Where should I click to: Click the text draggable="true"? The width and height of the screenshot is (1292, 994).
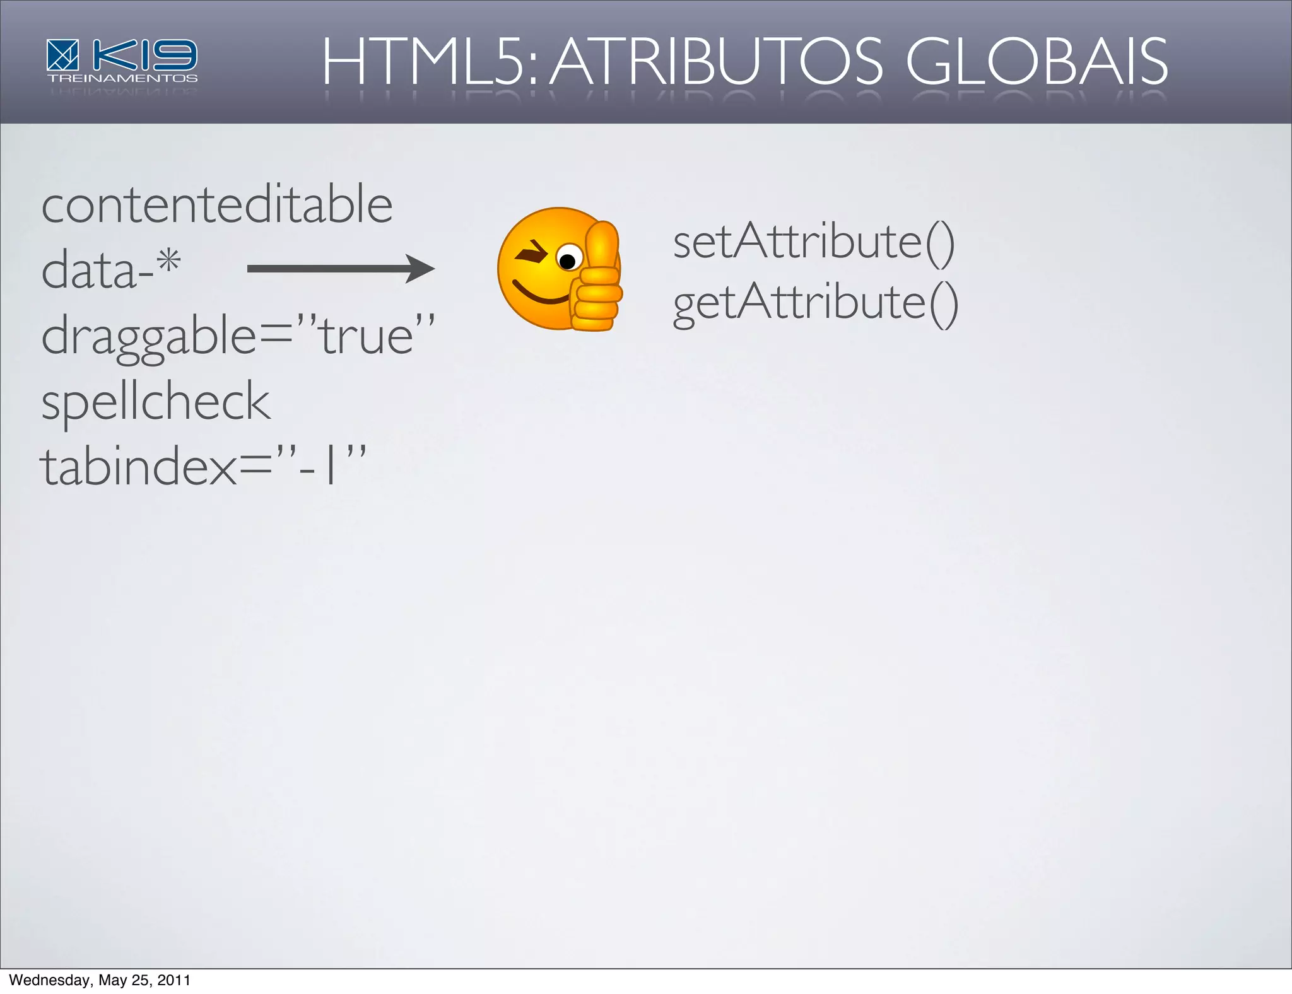238,337
